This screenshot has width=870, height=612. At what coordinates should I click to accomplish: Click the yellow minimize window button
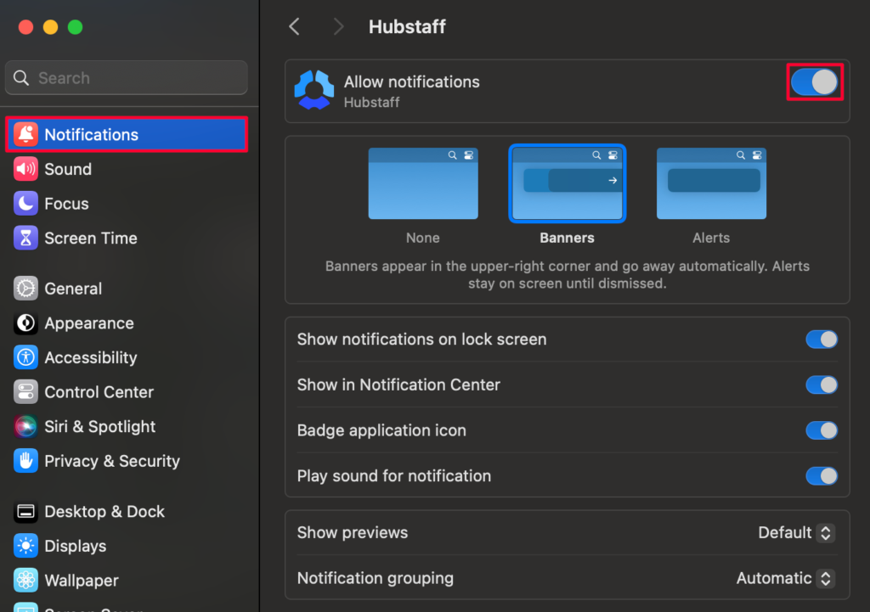(50, 27)
